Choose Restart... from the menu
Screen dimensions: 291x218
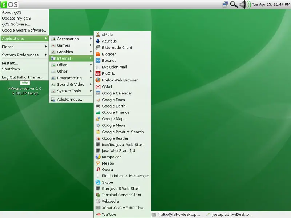point(24,63)
